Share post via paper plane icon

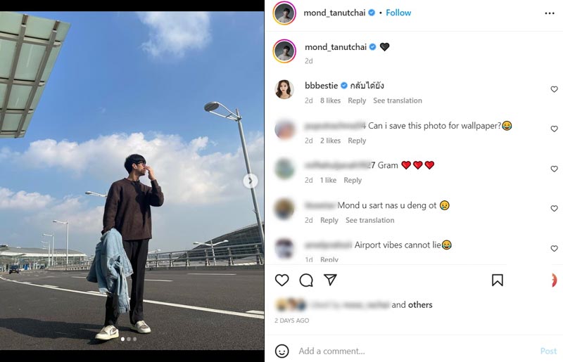coord(330,280)
